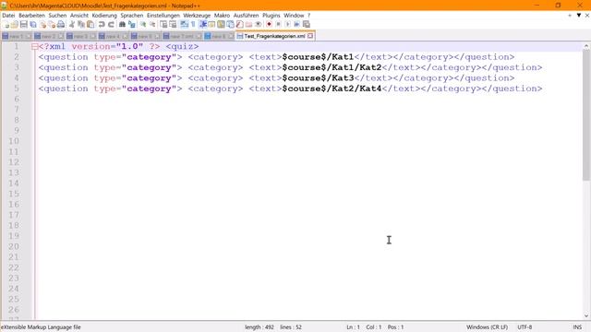Select Test_Fragenkategorien.xml tab
591x332 pixels.
click(274, 36)
